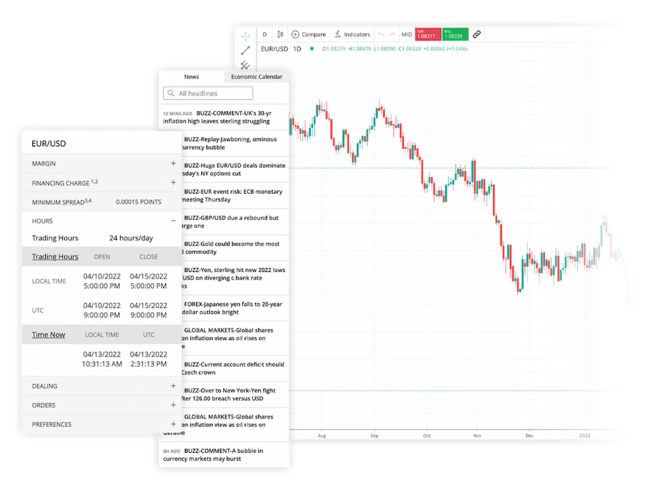Screen dimensions: 655x490
Task: Select the crosshair cursor tool
Action: (x=246, y=36)
